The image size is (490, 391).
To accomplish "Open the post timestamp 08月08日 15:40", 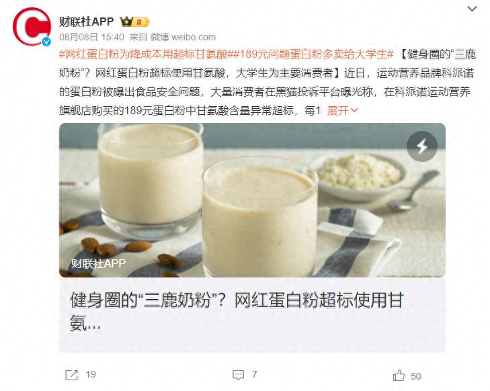I will coord(91,37).
